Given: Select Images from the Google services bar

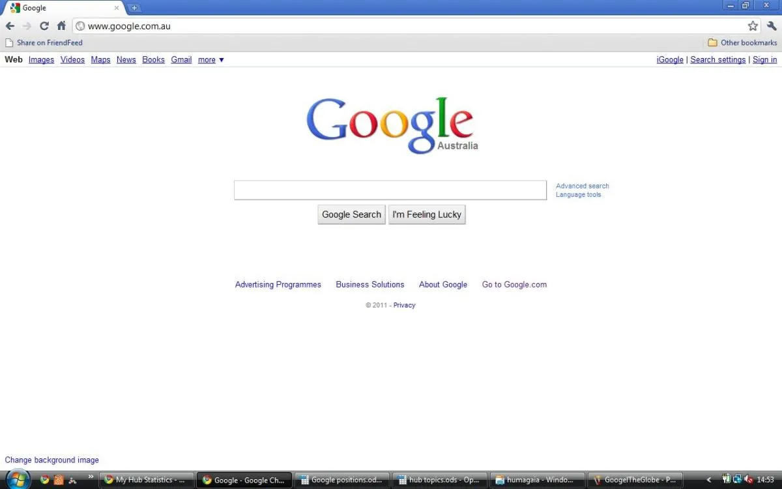Looking at the screenshot, I should pos(41,59).
